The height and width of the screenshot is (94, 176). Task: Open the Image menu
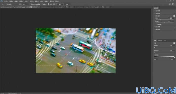[16, 1]
